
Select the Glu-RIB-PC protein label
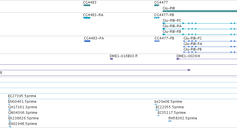click(x=193, y=38)
